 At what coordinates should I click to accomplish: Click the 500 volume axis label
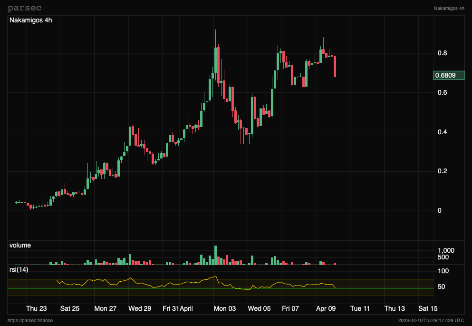click(x=443, y=257)
